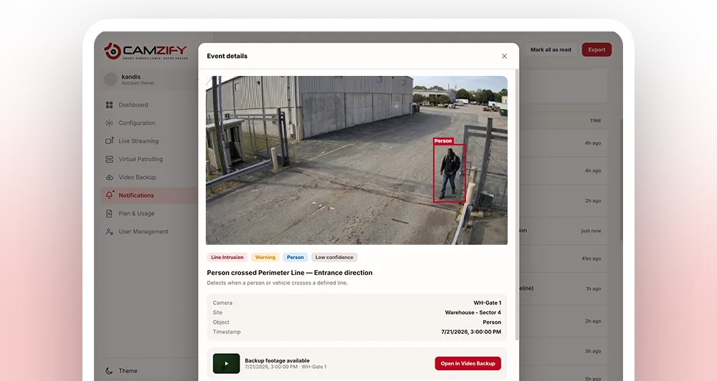Click the event camera snapshot image
Image resolution: width=717 pixels, height=381 pixels.
(x=356, y=160)
